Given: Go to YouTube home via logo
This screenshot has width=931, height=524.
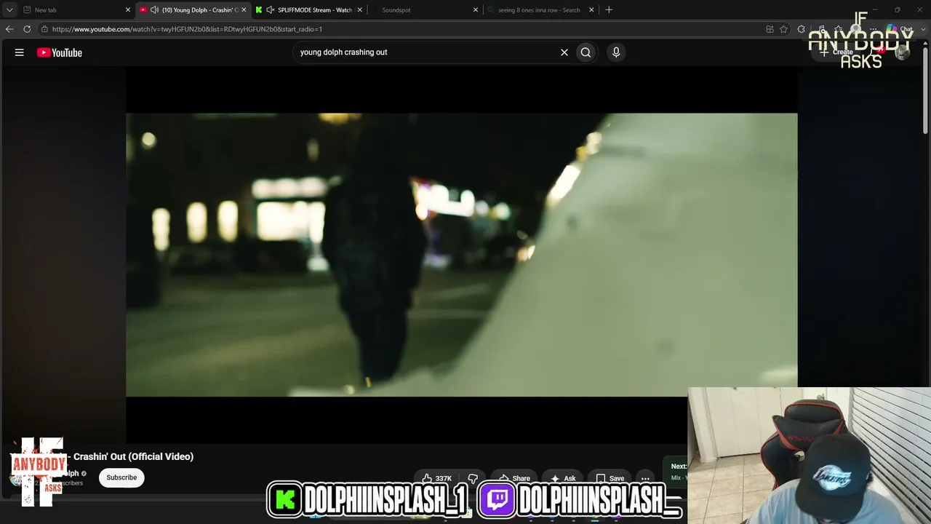Looking at the screenshot, I should 60,52.
